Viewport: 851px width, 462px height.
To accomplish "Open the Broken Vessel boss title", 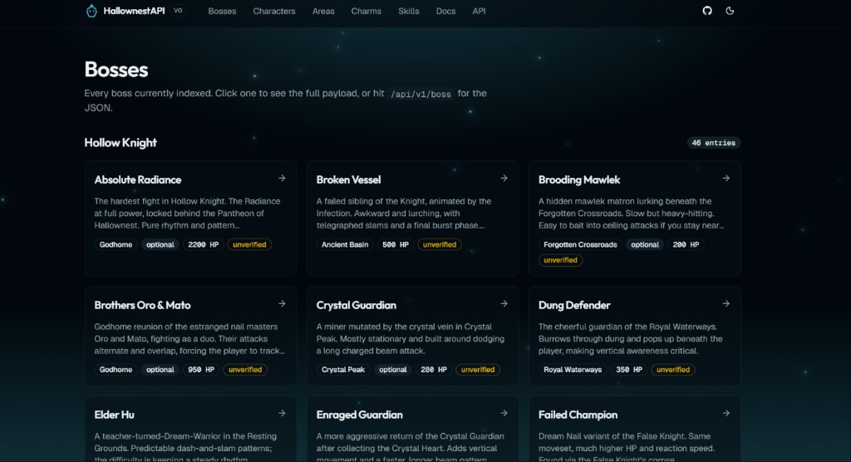I will pos(348,179).
